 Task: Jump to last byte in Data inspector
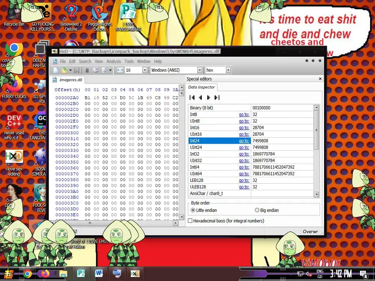click(217, 97)
